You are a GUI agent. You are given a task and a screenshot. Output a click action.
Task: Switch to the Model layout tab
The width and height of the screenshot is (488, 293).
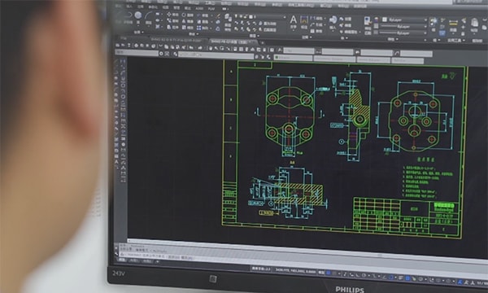pos(122,260)
